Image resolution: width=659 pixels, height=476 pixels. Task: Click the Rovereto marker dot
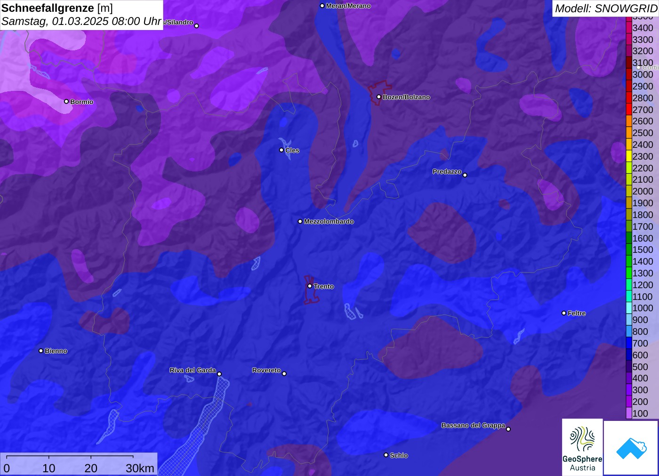[284, 374]
